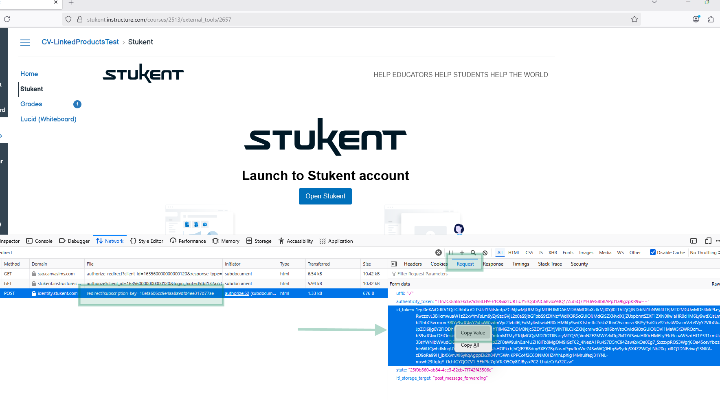Filter requests by All type
Viewport: 720px width, 400px height.
(x=500, y=253)
